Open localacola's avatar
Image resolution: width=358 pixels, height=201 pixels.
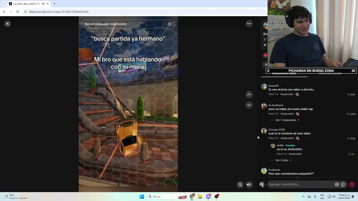[x=264, y=171]
